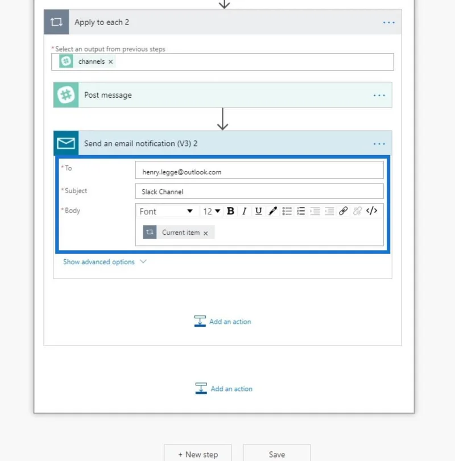The width and height of the screenshot is (455, 461).
Task: Click the Slack Post message icon
Action: click(x=66, y=95)
